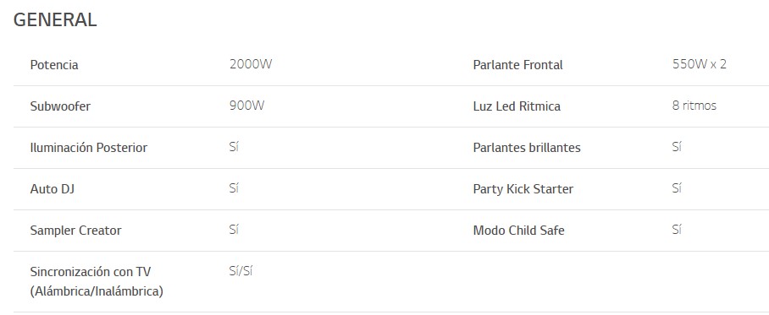
Task: Click the Sampler Creator label
Action: coord(75,231)
